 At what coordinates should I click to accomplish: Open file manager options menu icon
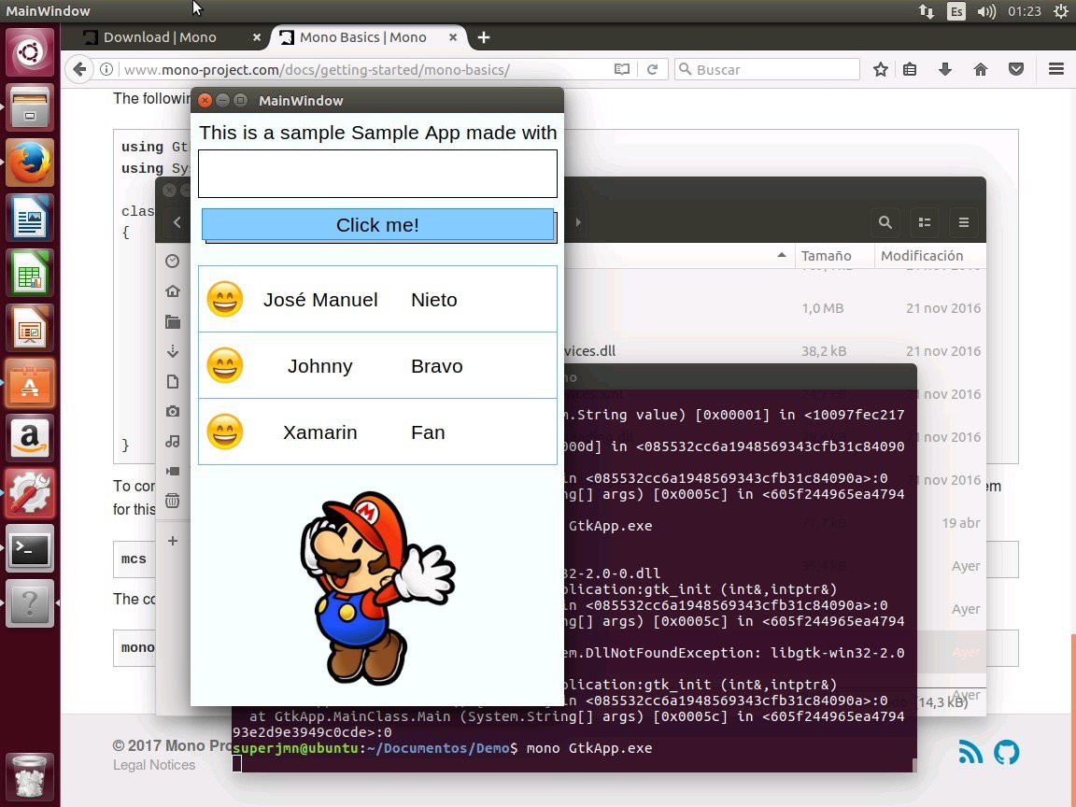[x=964, y=222]
